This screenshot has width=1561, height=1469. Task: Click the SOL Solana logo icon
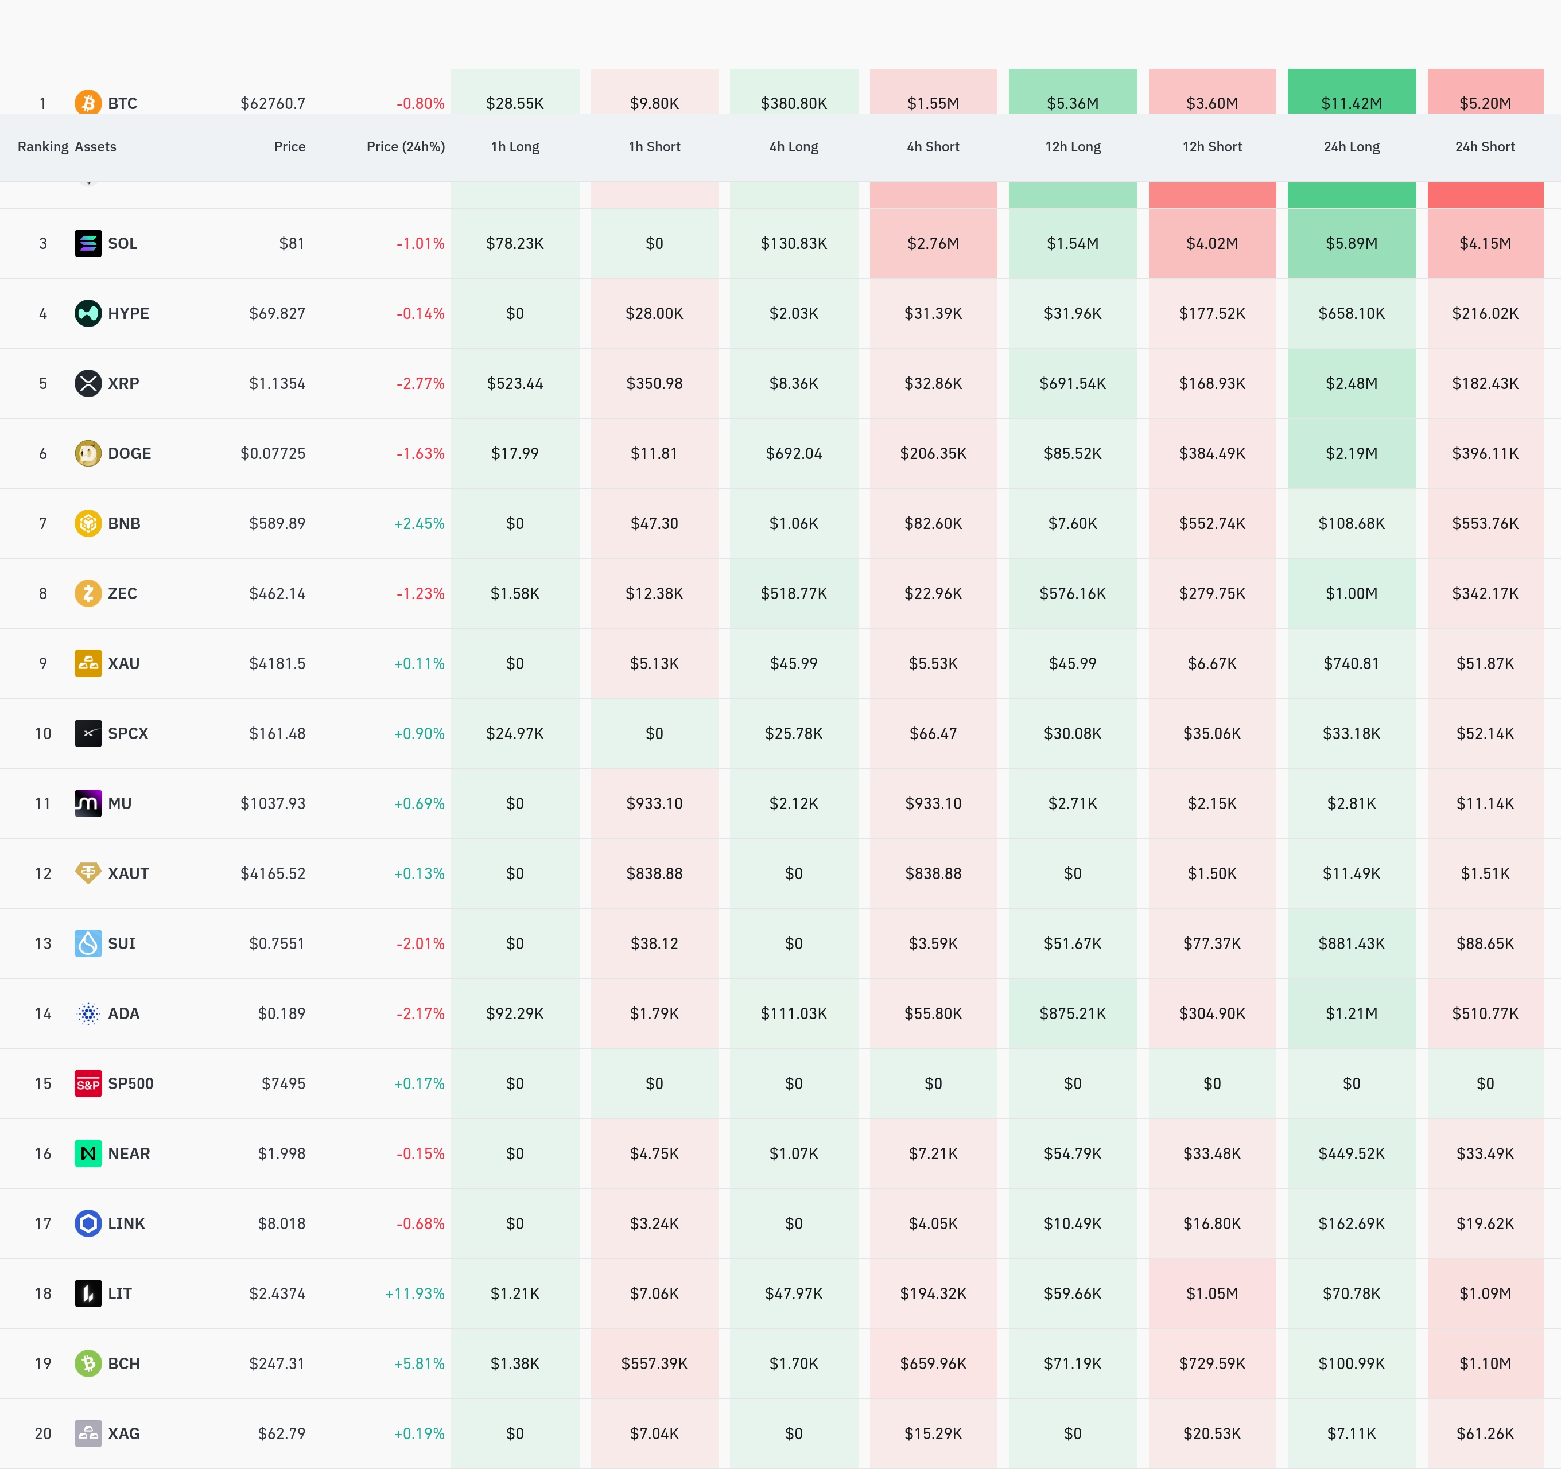[x=88, y=243]
